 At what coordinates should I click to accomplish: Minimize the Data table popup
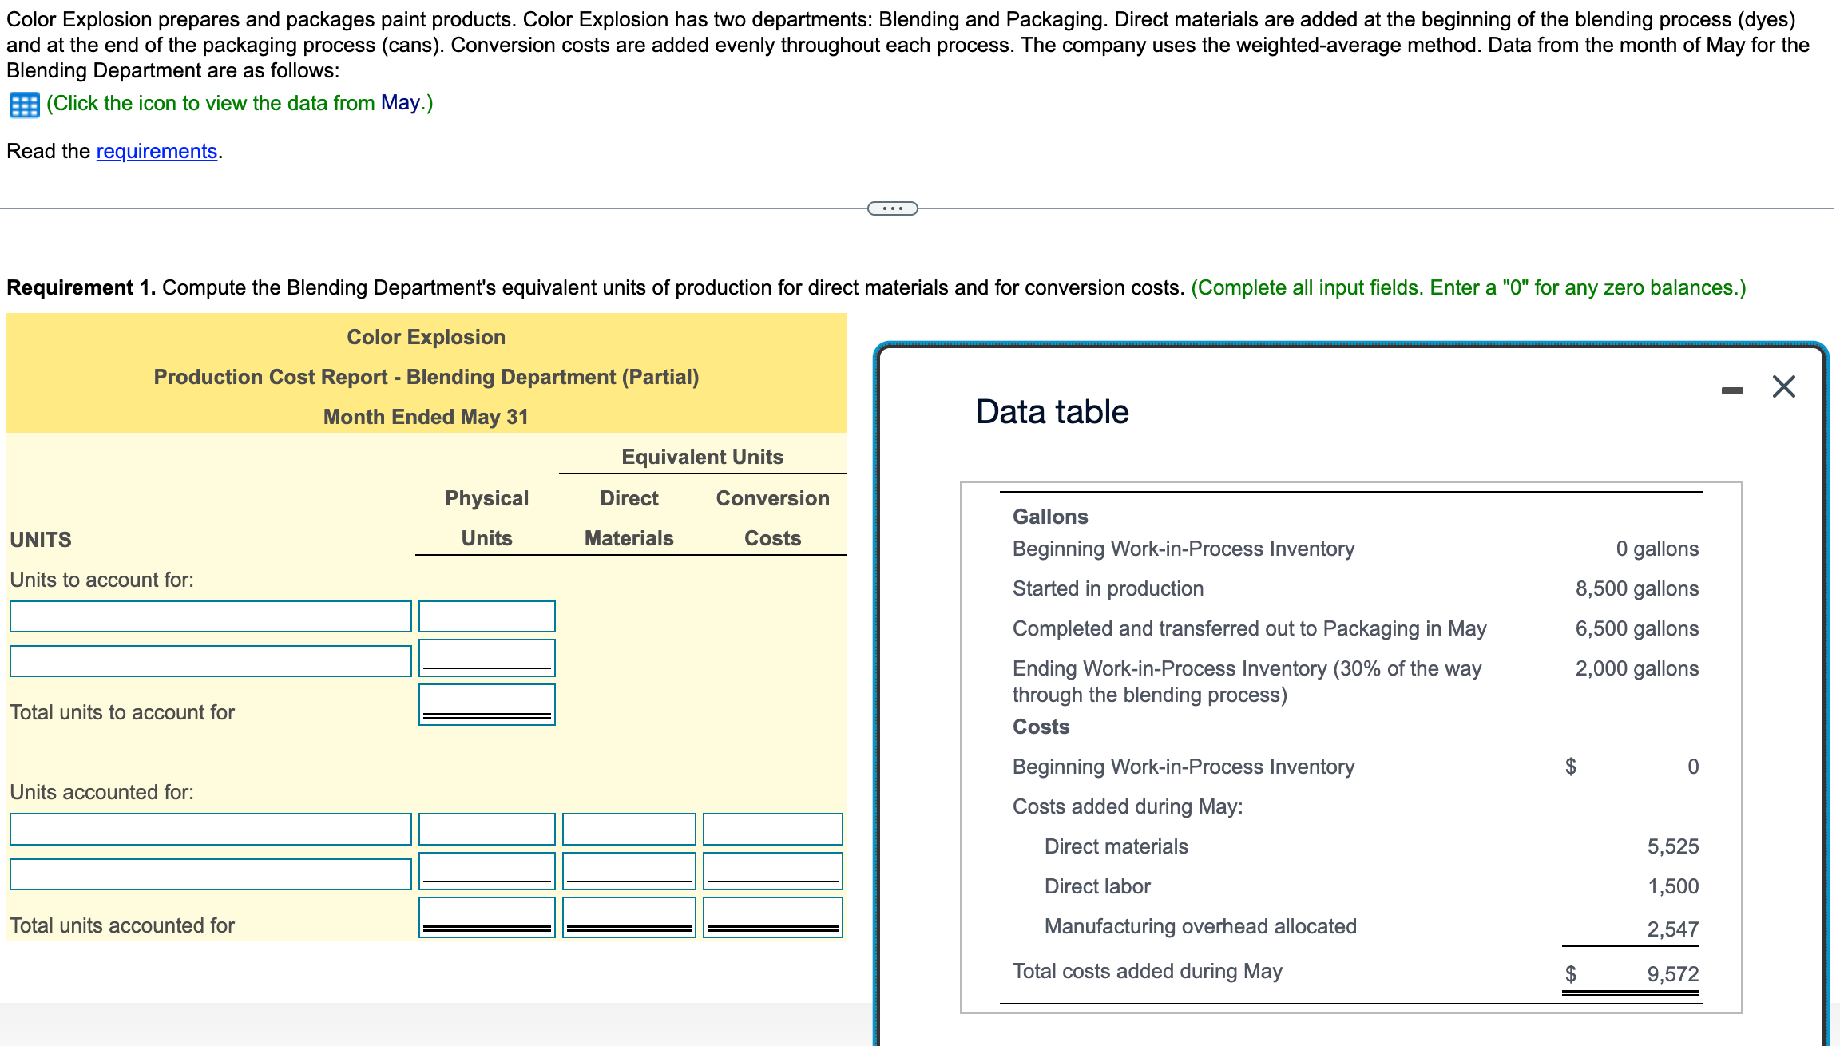[1731, 390]
